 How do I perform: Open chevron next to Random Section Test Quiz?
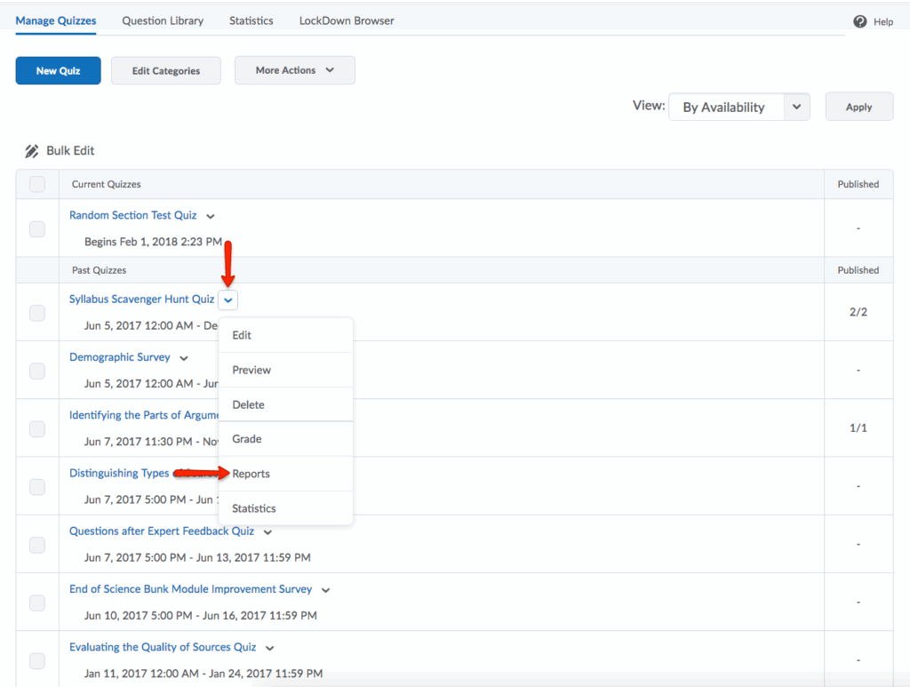click(211, 216)
